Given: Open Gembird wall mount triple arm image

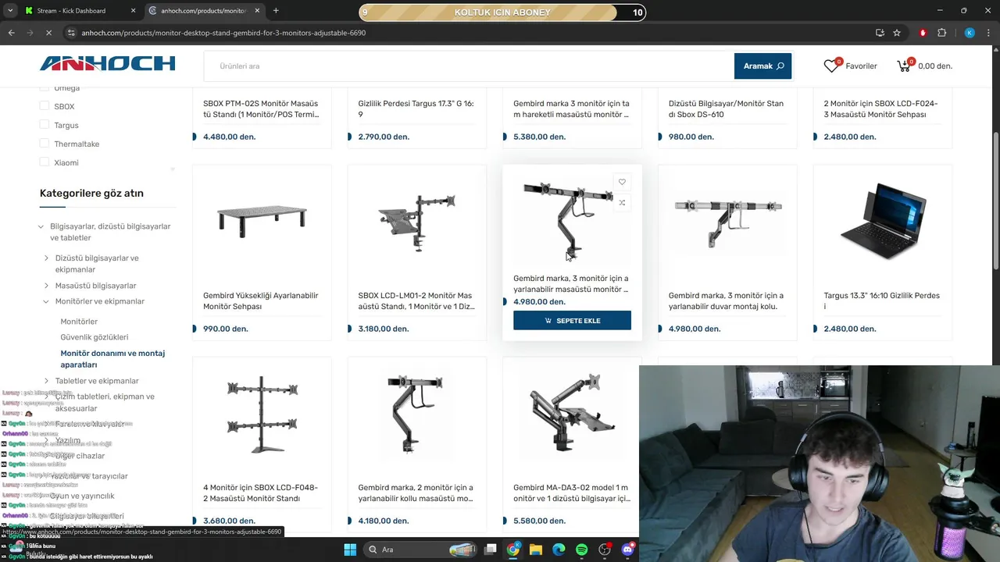Looking at the screenshot, I should tap(727, 220).
